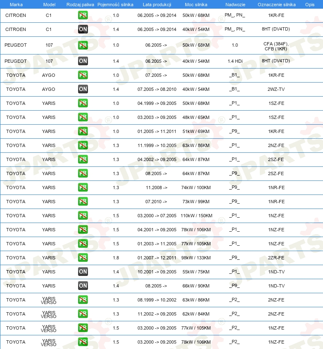Image resolution: width=323 pixels, height=349 pixels.
Task: Click the Nadwozie column header
Action: click(235, 5)
